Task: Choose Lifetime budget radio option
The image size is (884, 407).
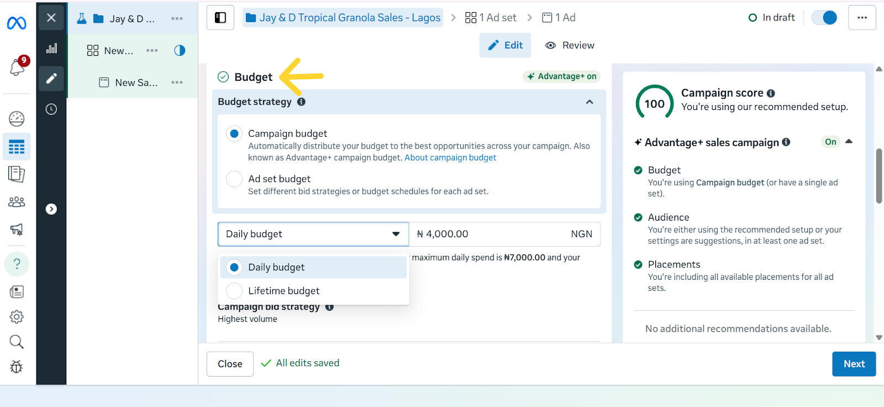Action: [234, 290]
